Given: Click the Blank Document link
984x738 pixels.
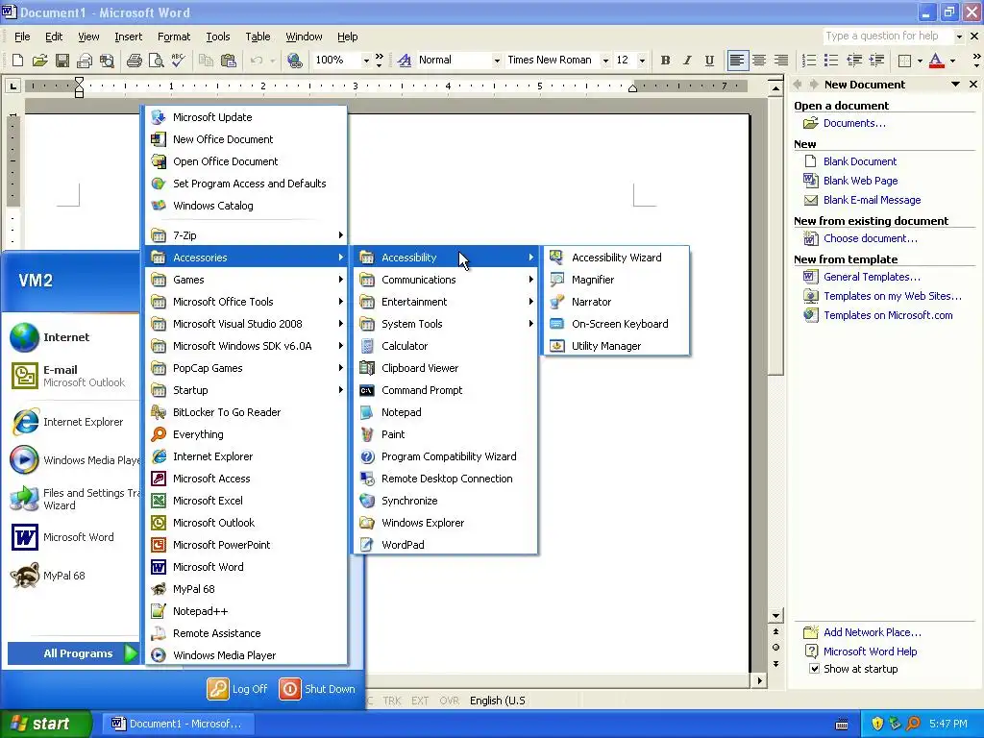Looking at the screenshot, I should pos(860,161).
